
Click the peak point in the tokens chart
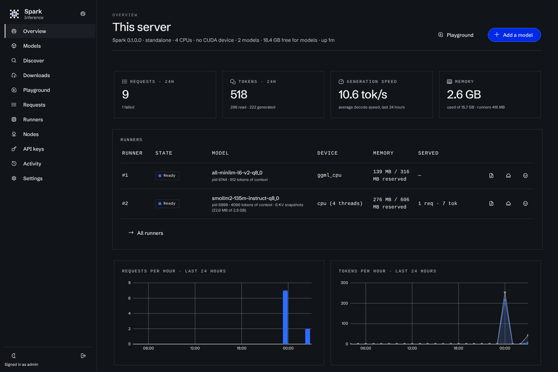tap(505, 293)
